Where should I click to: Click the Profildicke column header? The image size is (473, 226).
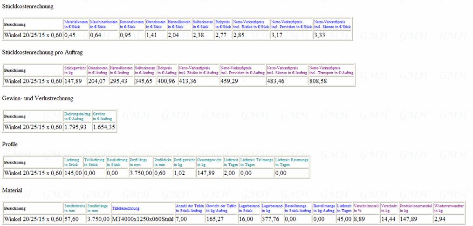coord(163,162)
